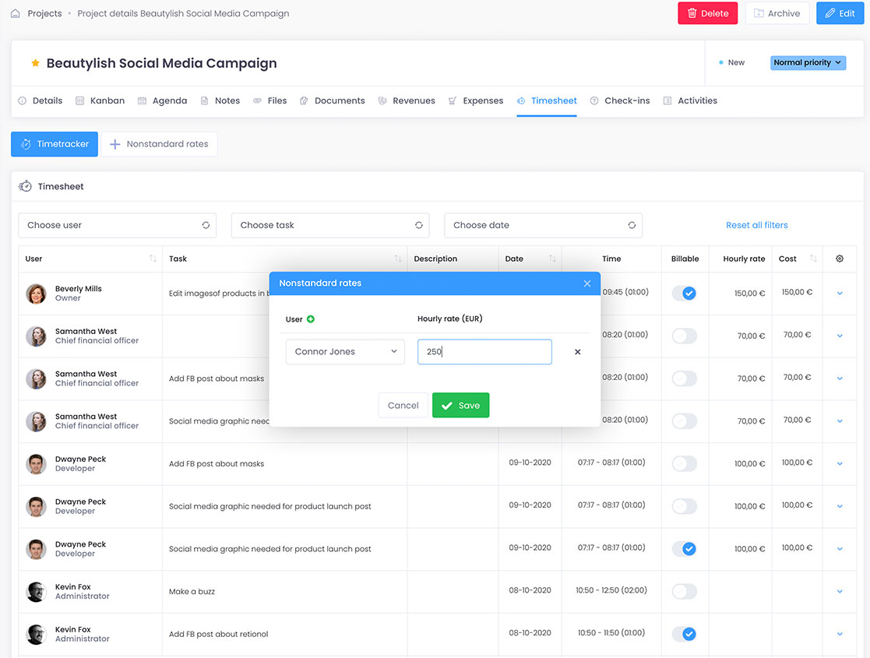870x658 pixels.
Task: Switch to Kanban tab
Action: click(100, 100)
